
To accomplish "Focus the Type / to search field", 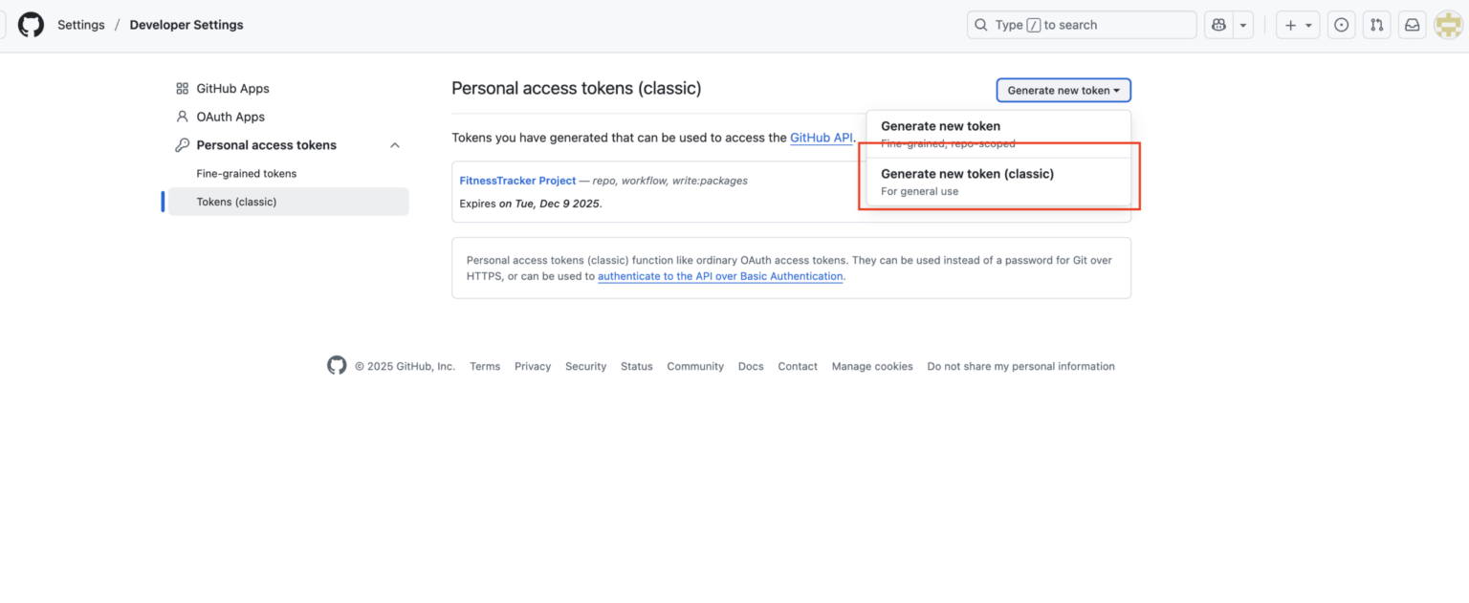I will click(1081, 25).
